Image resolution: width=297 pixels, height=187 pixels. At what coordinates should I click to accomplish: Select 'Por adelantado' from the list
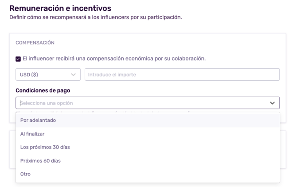tap(38, 120)
